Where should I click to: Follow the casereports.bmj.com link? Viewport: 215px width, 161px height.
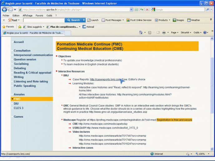coord(105,79)
